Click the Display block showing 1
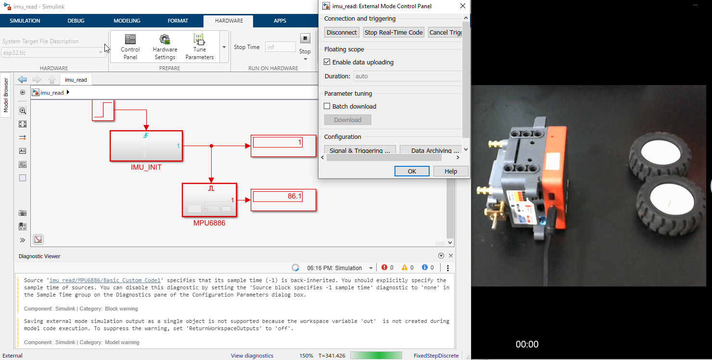 [283, 146]
